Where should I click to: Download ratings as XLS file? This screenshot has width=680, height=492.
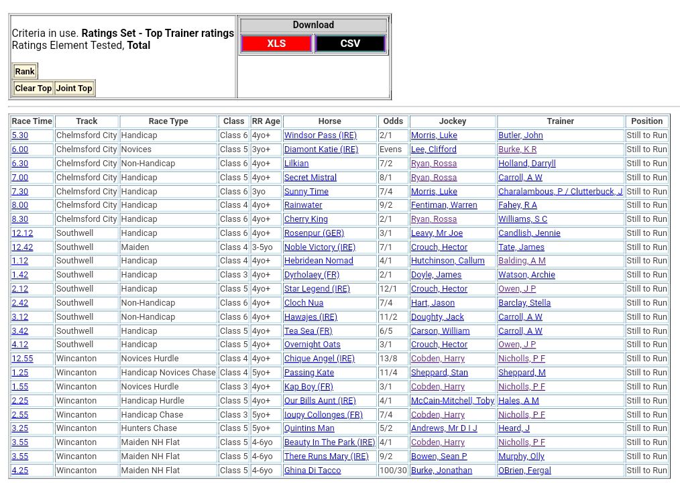pos(276,44)
